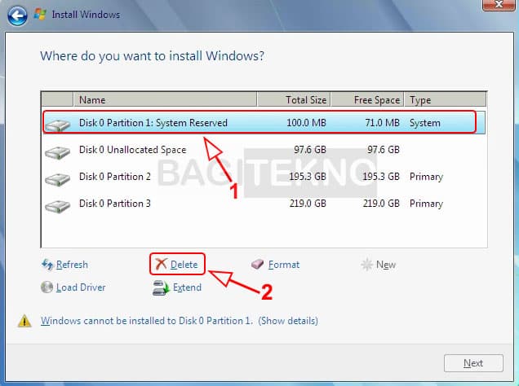
Task: Click the Extend drive icon
Action: (161, 287)
